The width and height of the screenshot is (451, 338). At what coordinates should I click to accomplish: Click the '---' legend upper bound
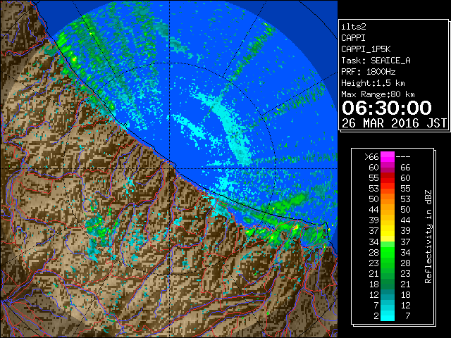pos(403,157)
